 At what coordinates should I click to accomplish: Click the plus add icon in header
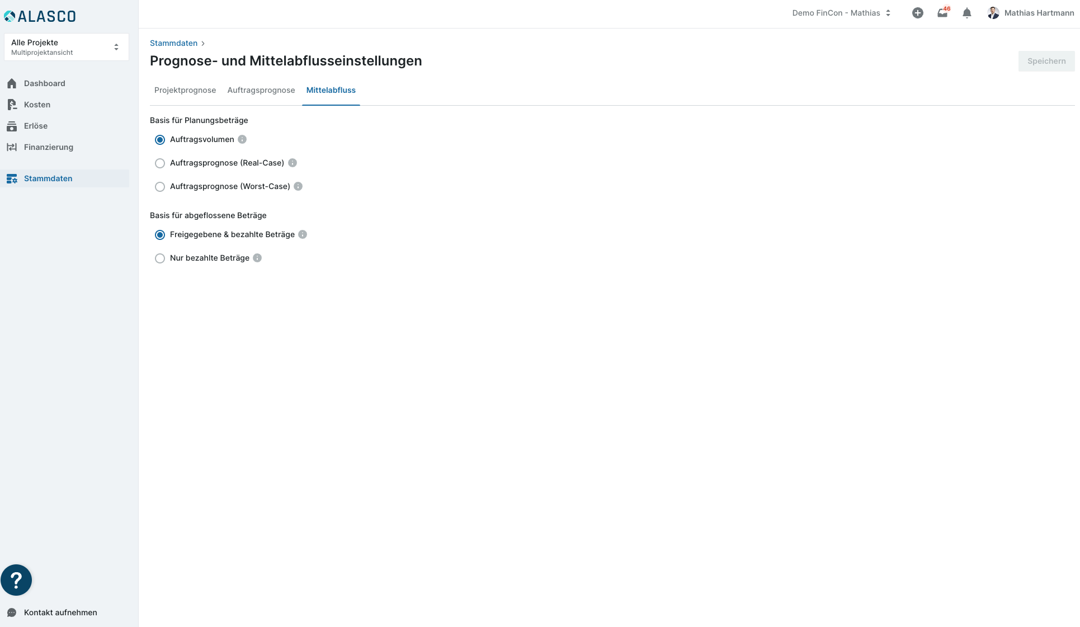[x=917, y=13]
